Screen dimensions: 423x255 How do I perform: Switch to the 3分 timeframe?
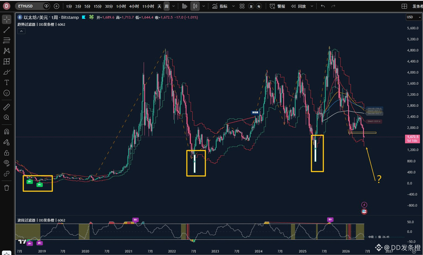pyautogui.click(x=78, y=6)
